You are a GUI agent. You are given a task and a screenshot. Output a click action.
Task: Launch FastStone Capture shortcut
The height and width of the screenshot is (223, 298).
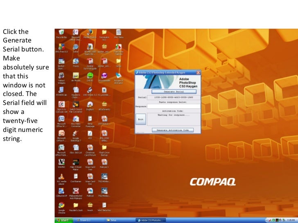(118, 49)
